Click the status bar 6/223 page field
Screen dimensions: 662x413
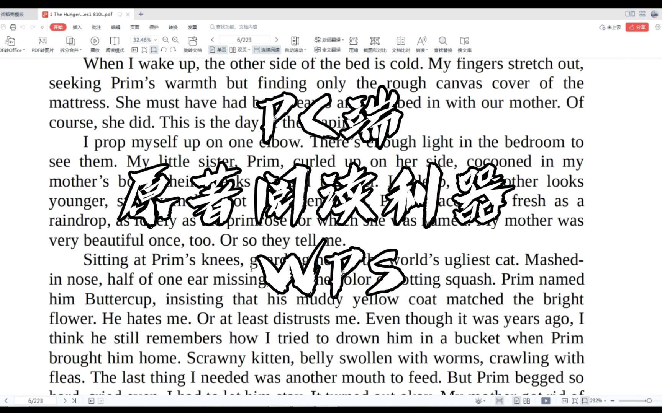(x=36, y=401)
